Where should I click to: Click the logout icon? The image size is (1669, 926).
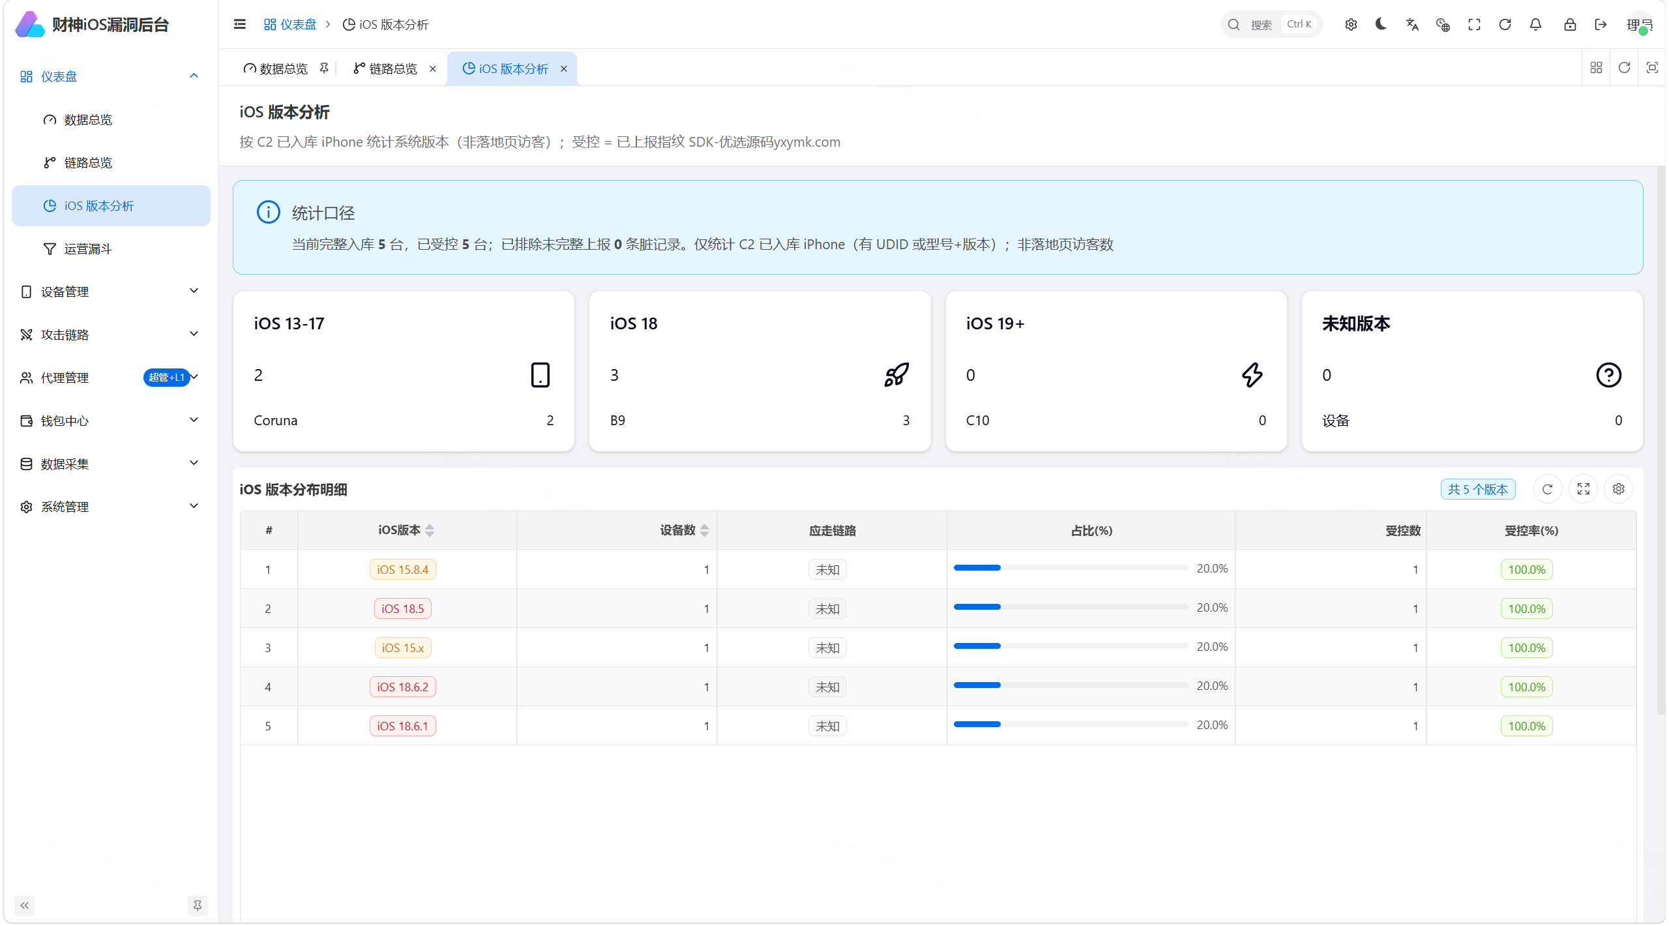click(1601, 24)
